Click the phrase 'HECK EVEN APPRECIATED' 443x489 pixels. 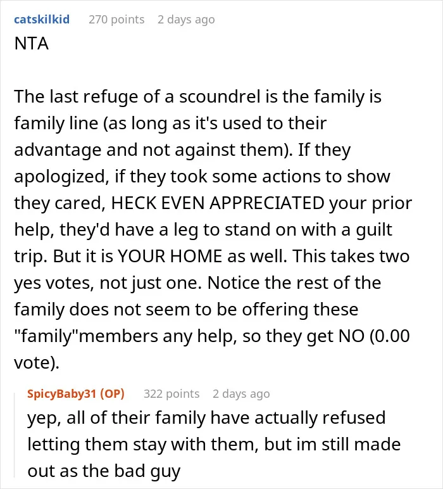[x=218, y=203]
